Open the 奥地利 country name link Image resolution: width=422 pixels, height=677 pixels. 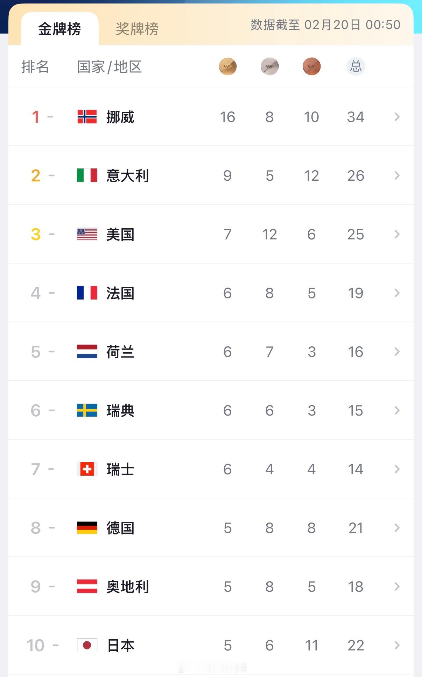(x=127, y=586)
